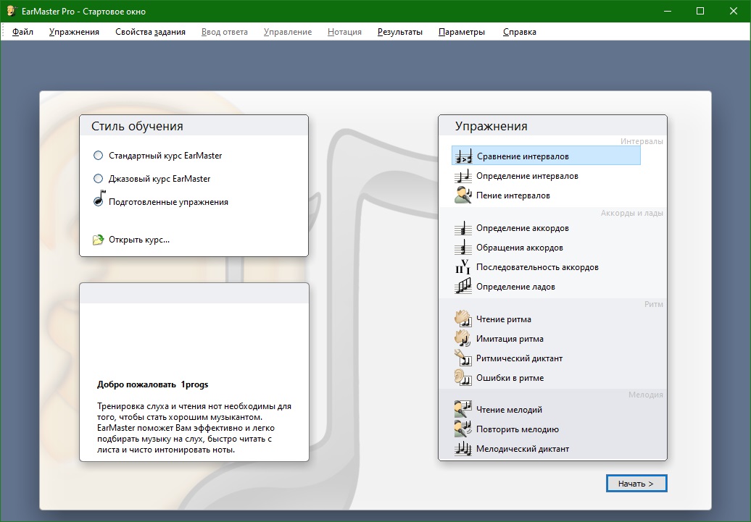
Task: Open the Результаты menu
Action: (x=400, y=32)
